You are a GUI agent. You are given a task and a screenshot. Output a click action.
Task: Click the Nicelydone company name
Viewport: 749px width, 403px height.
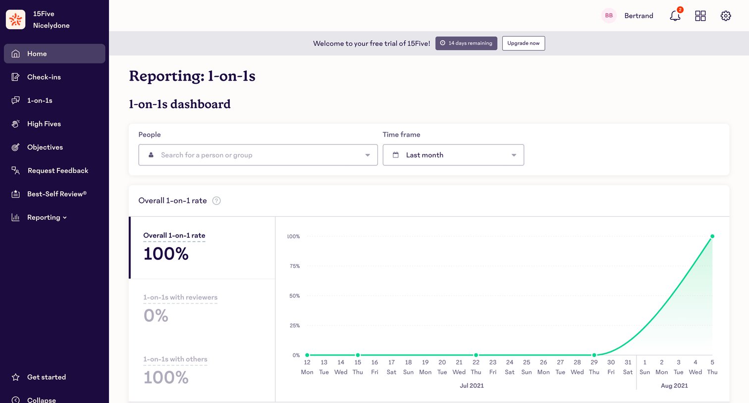coord(52,25)
